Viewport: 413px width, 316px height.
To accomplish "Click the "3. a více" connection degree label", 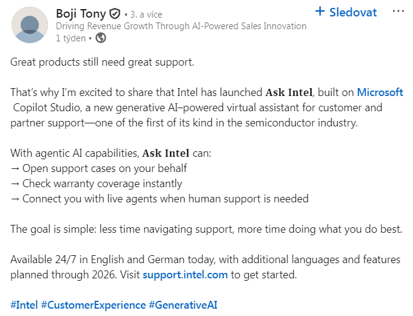I will click(x=145, y=14).
